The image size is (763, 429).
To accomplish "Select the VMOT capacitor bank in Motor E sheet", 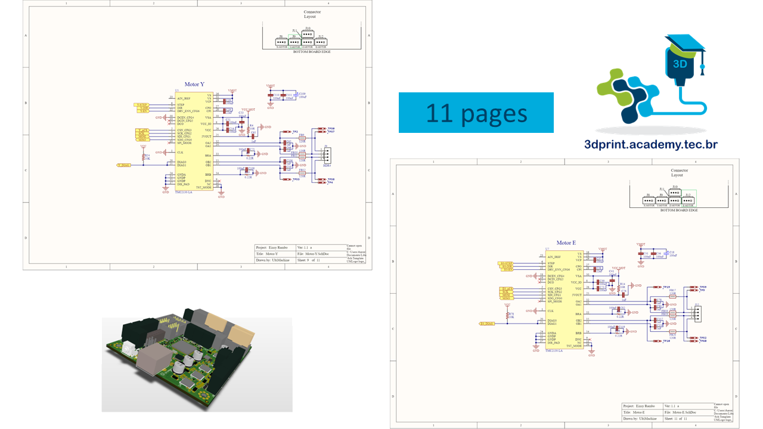I will coord(657,256).
